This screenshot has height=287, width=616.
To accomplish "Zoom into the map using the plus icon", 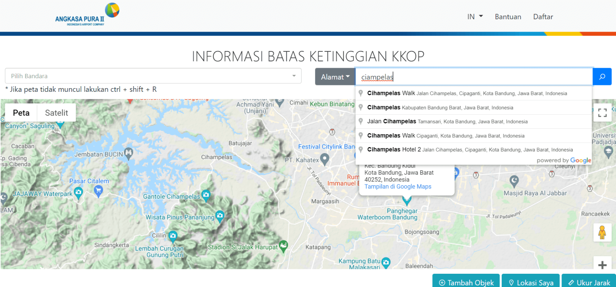I will [x=602, y=265].
